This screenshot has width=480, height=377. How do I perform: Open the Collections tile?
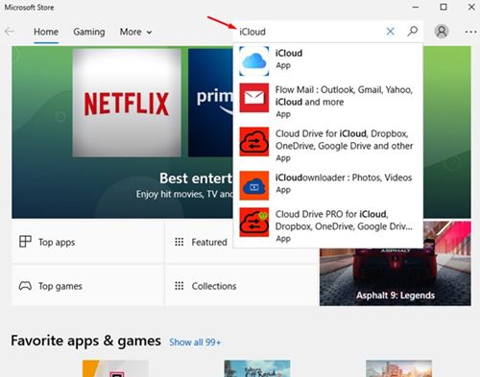(x=241, y=286)
